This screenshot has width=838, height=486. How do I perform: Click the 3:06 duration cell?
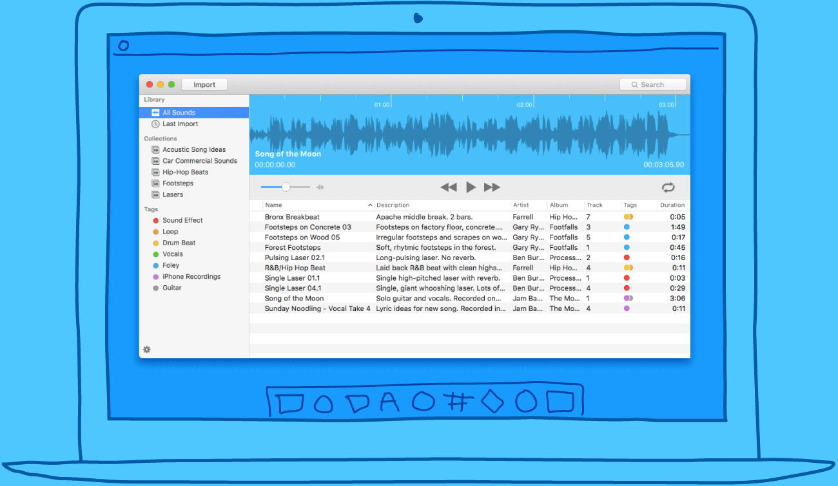(677, 299)
